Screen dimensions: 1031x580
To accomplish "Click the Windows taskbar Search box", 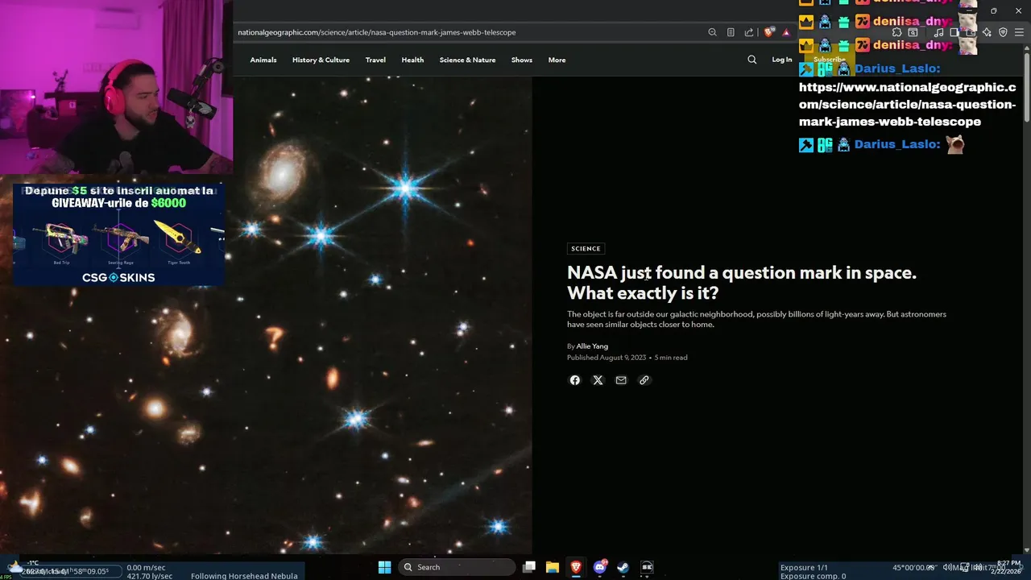I will [457, 567].
